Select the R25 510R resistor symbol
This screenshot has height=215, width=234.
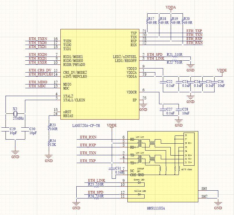tap(96, 186)
